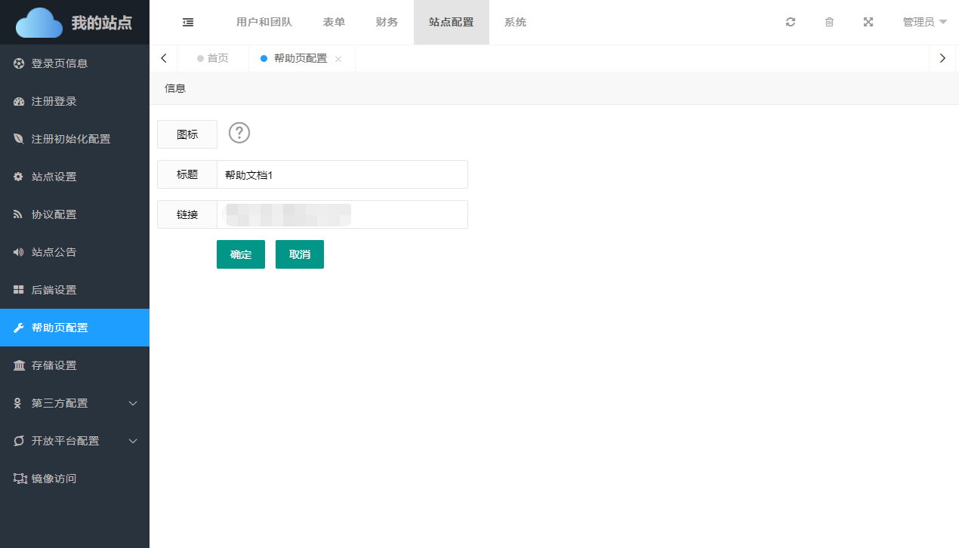Toggle fullscreen with the expand icon
959x548 pixels.
(x=868, y=23)
